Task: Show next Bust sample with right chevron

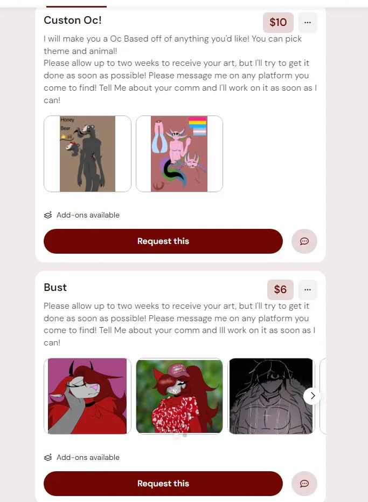Action: coord(312,396)
